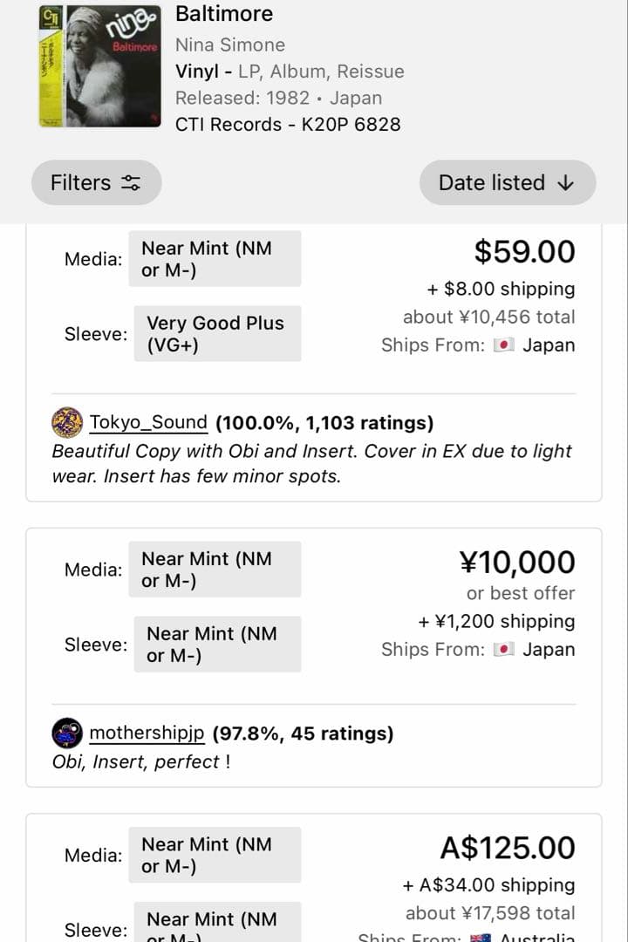
Task: Open the Filters button
Action: 96,182
